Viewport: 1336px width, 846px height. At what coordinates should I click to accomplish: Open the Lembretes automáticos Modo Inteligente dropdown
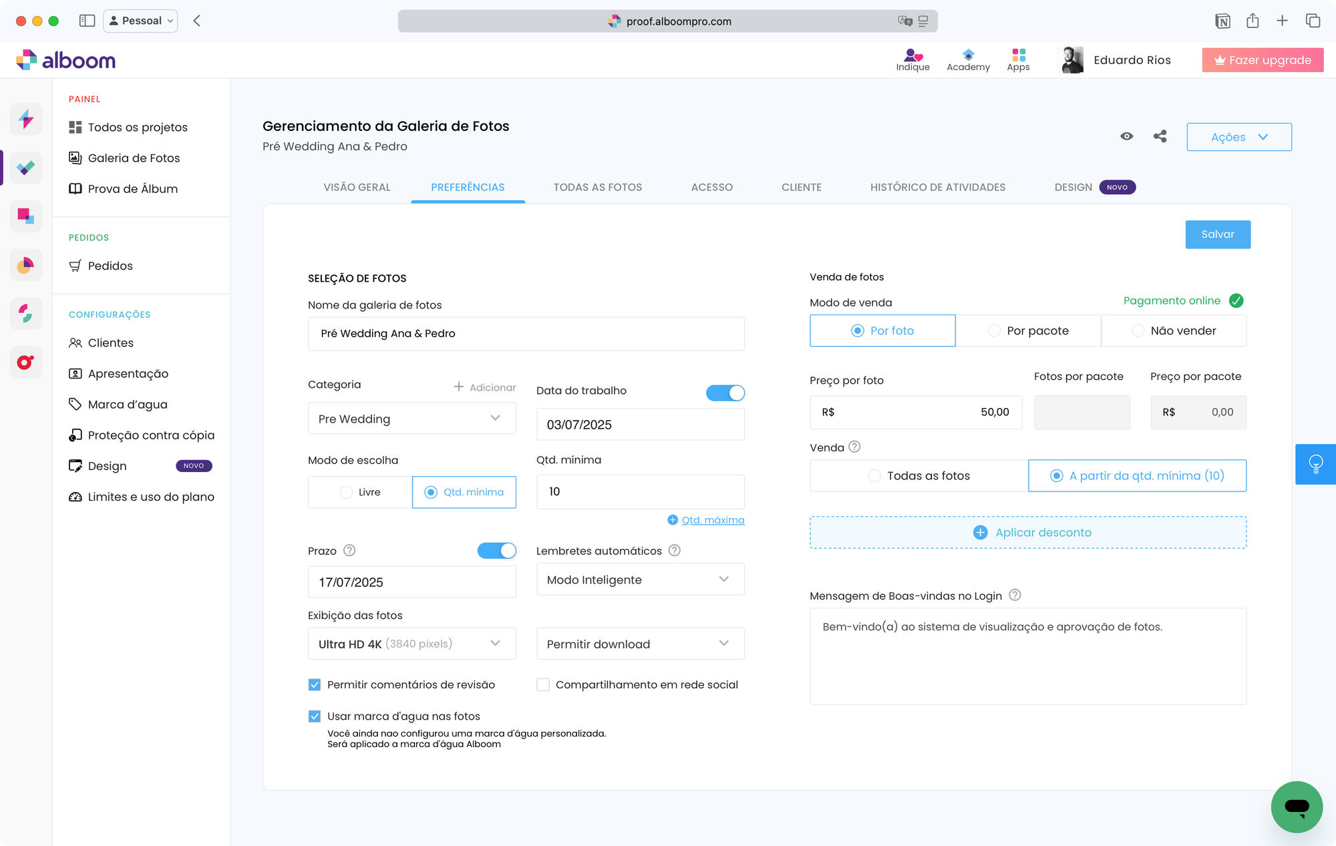click(x=640, y=580)
